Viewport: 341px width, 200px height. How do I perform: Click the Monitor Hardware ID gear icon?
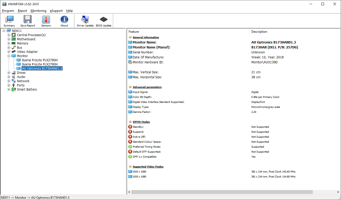click(x=130, y=62)
